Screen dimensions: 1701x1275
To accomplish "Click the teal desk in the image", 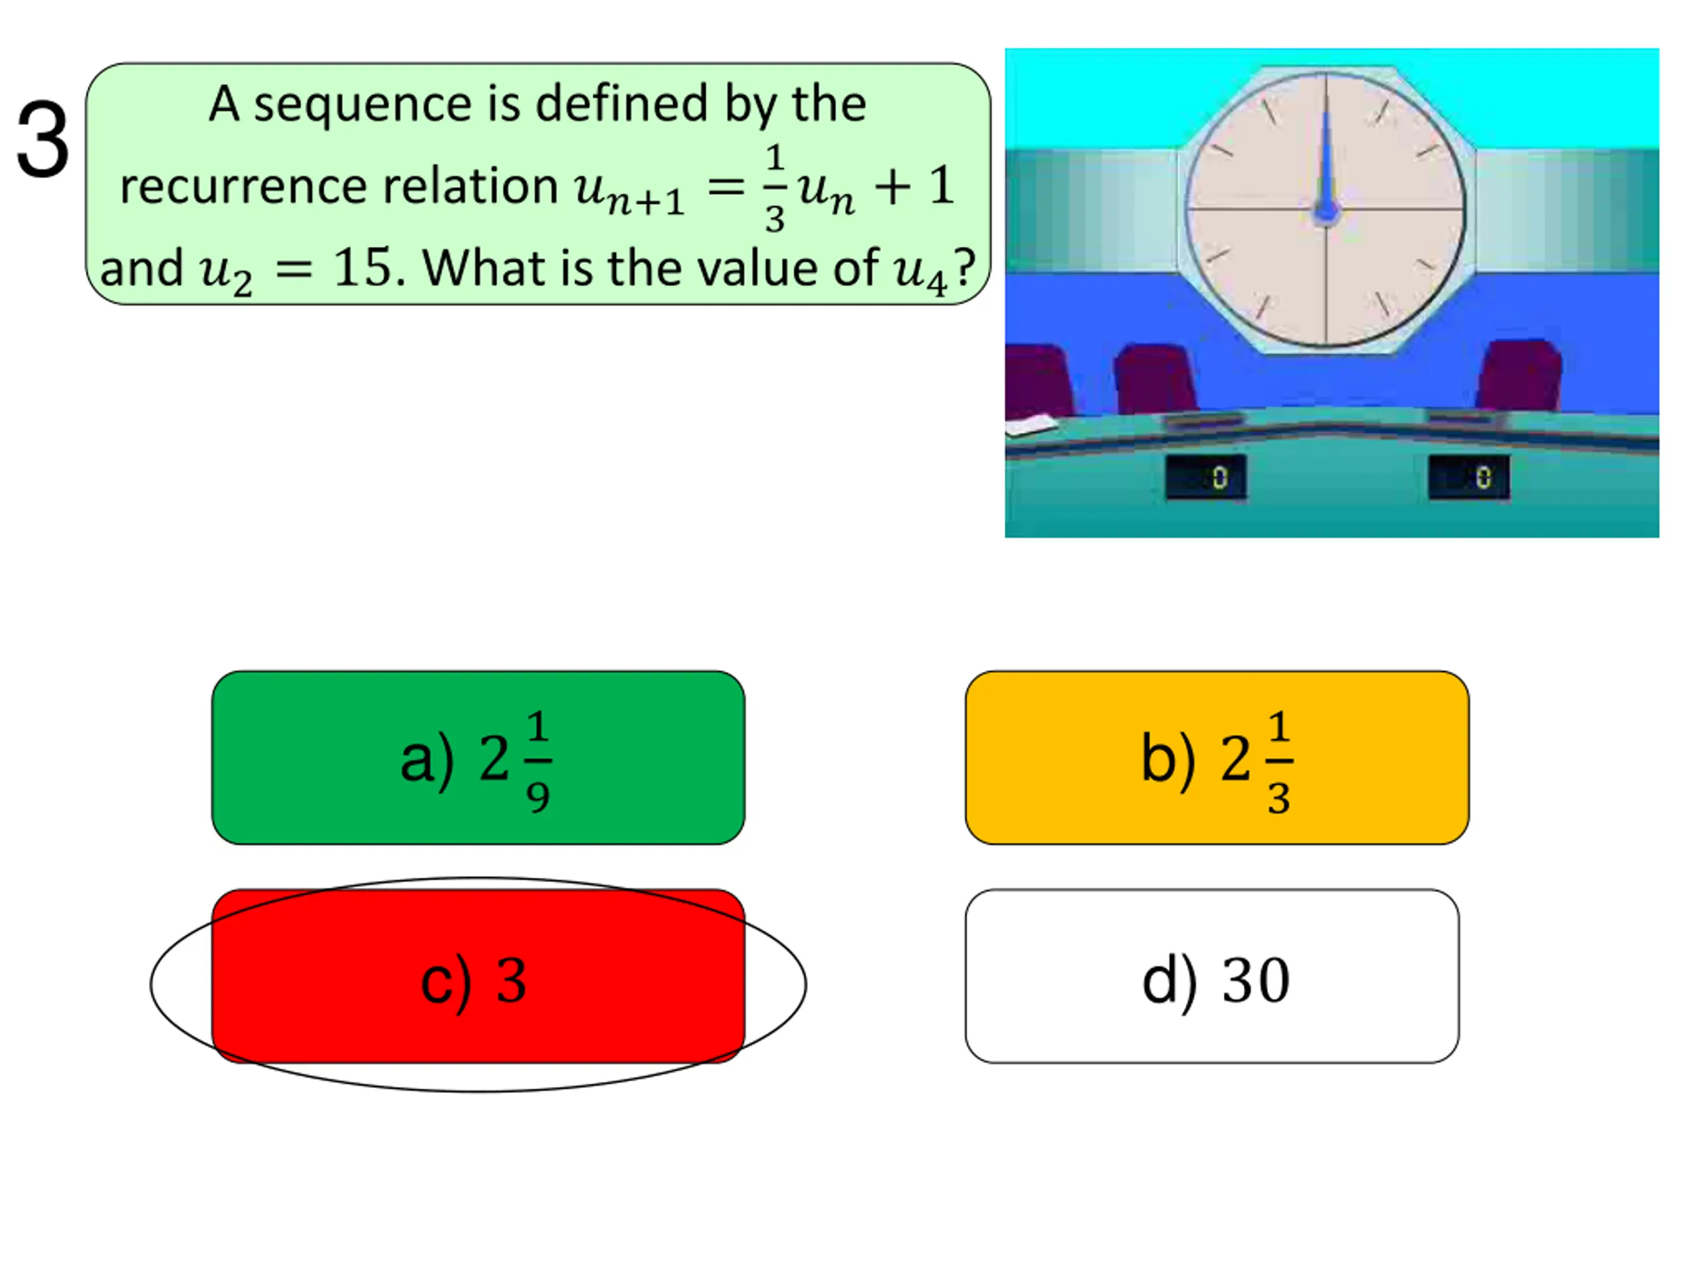I will coord(1332,477).
